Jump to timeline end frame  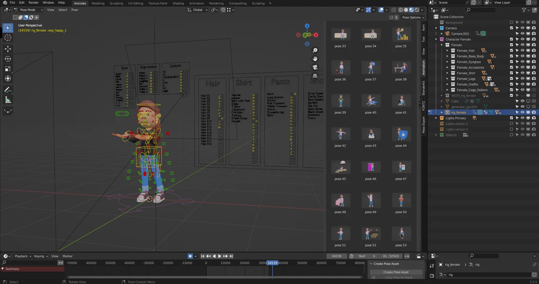click(x=231, y=256)
